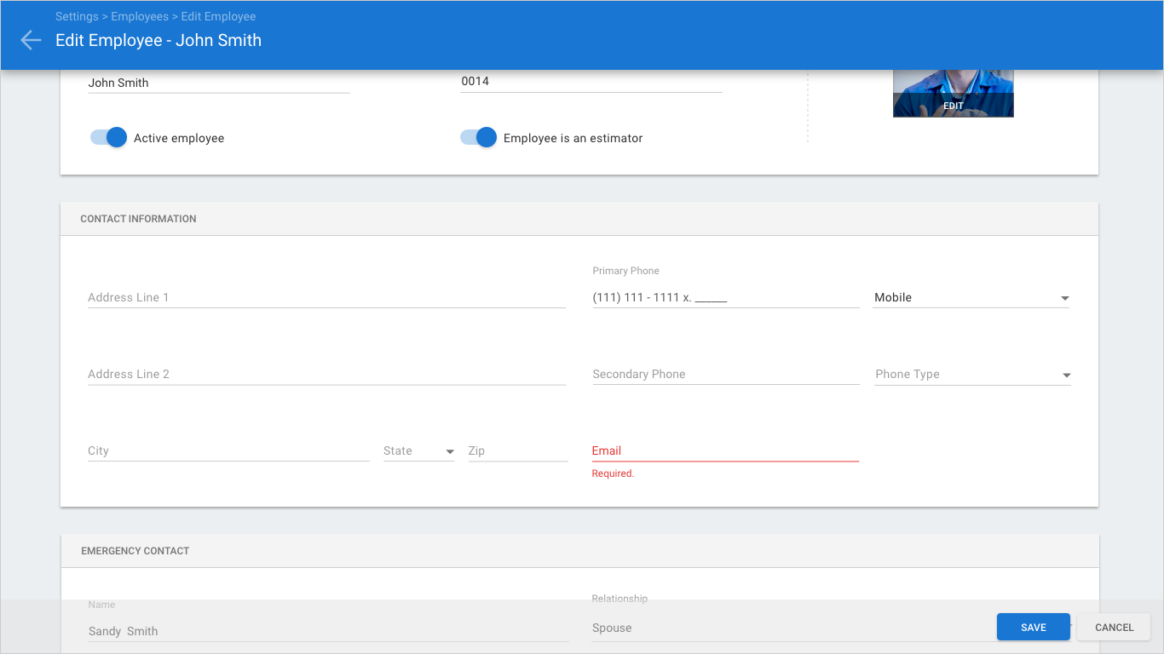Click into the Address Line 2 field
Image resolution: width=1164 pixels, height=654 pixels.
pyautogui.click(x=326, y=375)
